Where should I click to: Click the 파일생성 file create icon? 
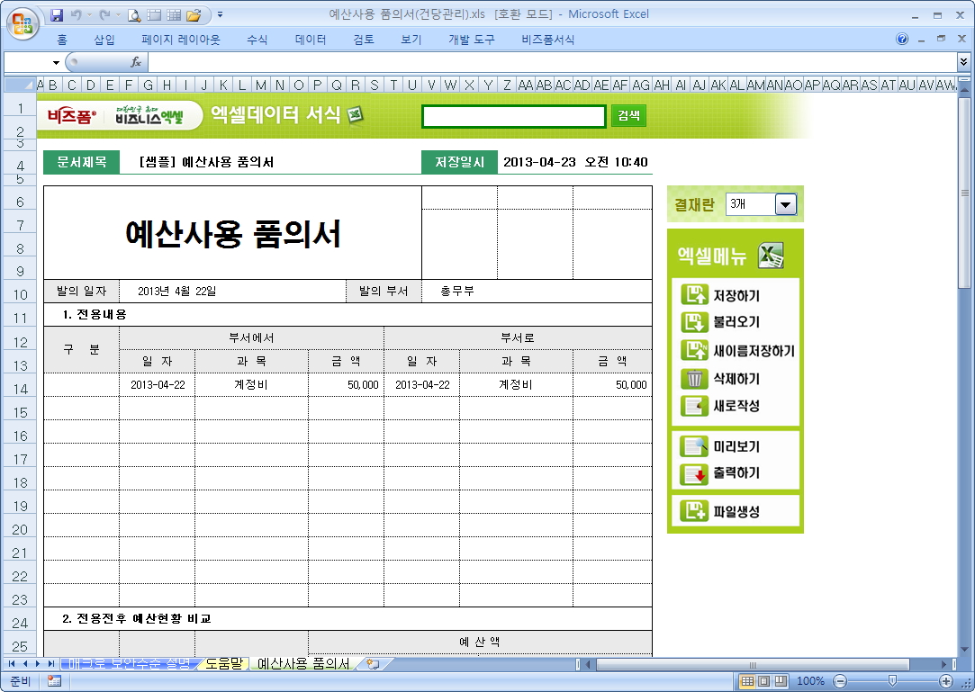[694, 510]
